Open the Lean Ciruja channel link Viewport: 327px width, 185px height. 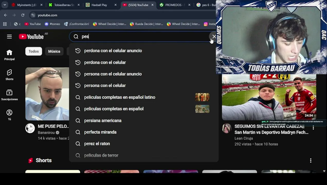point(244,138)
